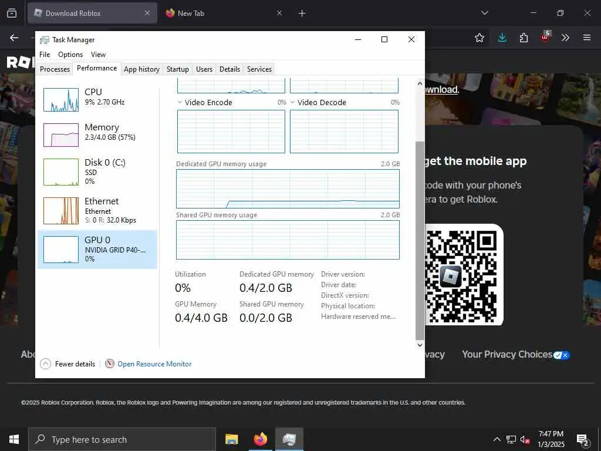Open the Video Encode engine dropdown
This screenshot has width=601, height=451.
point(180,102)
